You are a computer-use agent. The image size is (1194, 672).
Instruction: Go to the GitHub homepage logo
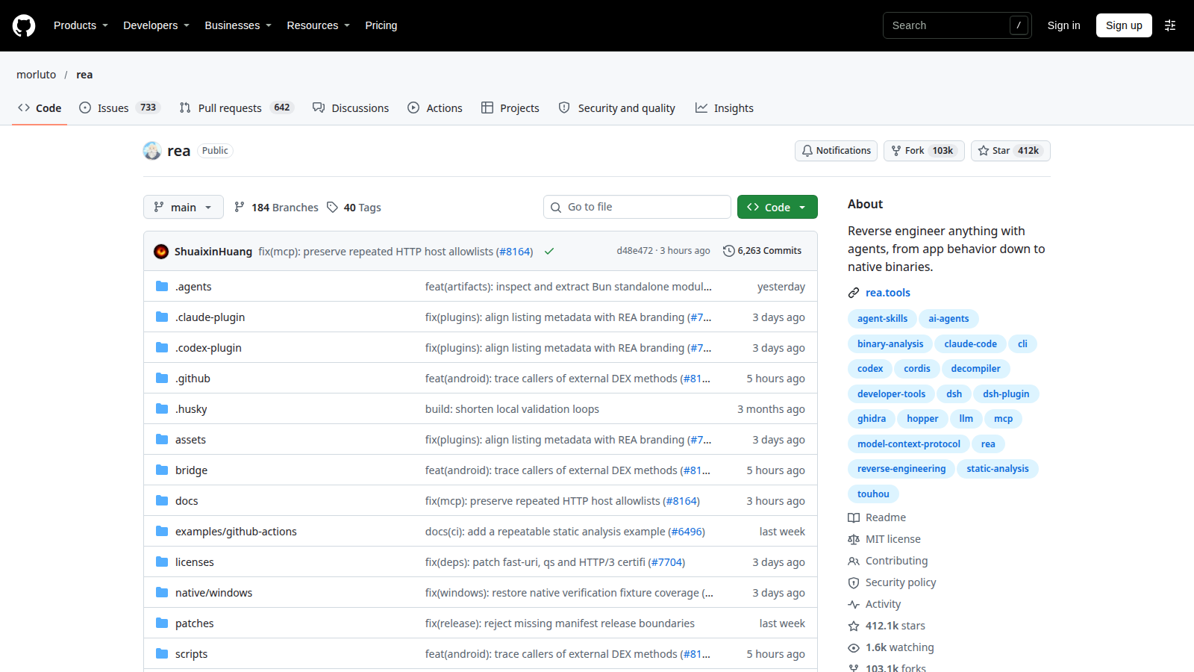(24, 25)
